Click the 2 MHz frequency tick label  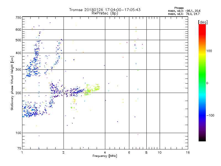pyautogui.click(x=64, y=152)
